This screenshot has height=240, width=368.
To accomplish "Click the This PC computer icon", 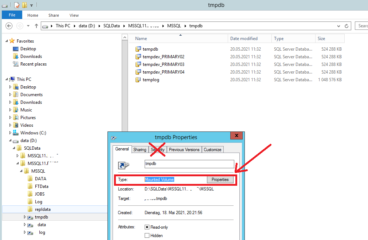I will (x=12, y=79).
